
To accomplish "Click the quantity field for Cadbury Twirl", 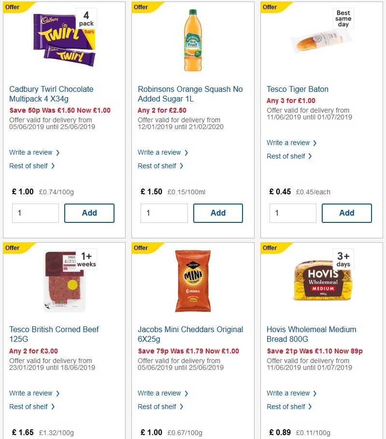I will (x=35, y=213).
